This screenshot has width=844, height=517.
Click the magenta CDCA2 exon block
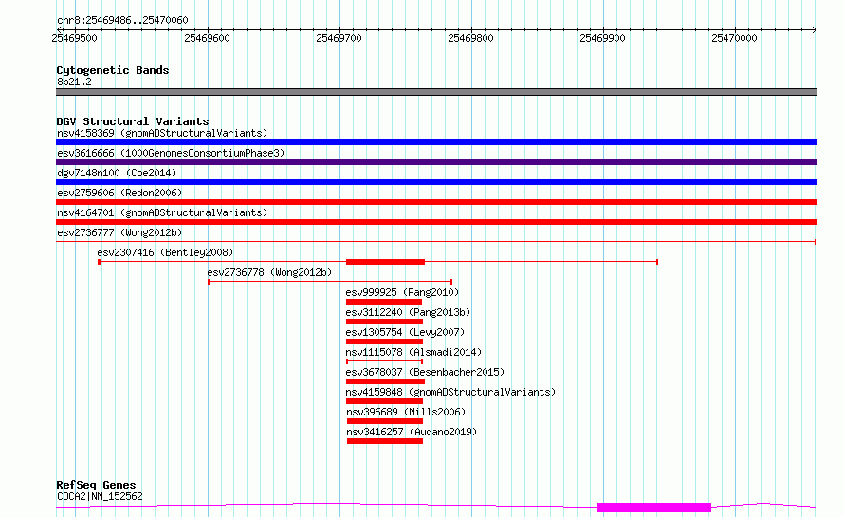click(x=654, y=508)
